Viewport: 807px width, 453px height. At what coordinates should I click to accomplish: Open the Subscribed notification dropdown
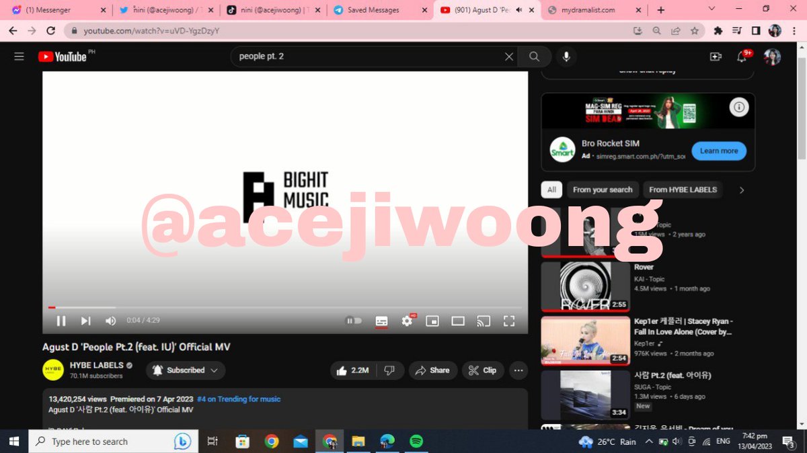[186, 370]
